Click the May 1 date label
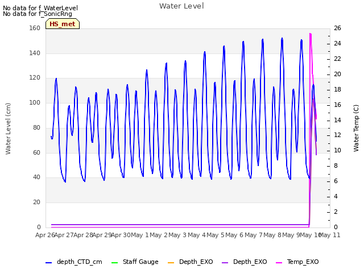Viewport: 364px width, 273px height. click(x=140, y=235)
